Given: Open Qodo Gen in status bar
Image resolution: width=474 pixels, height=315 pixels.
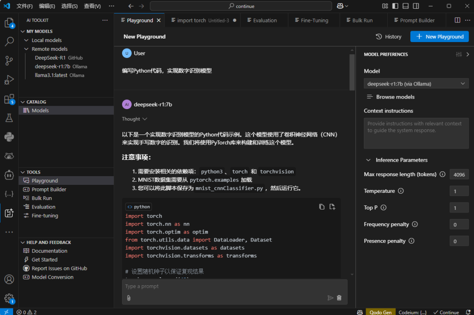Looking at the screenshot, I should click(380, 312).
